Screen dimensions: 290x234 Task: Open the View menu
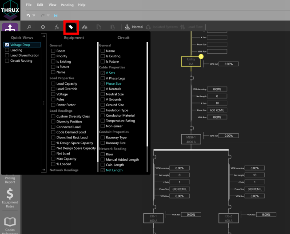(x=52, y=4)
